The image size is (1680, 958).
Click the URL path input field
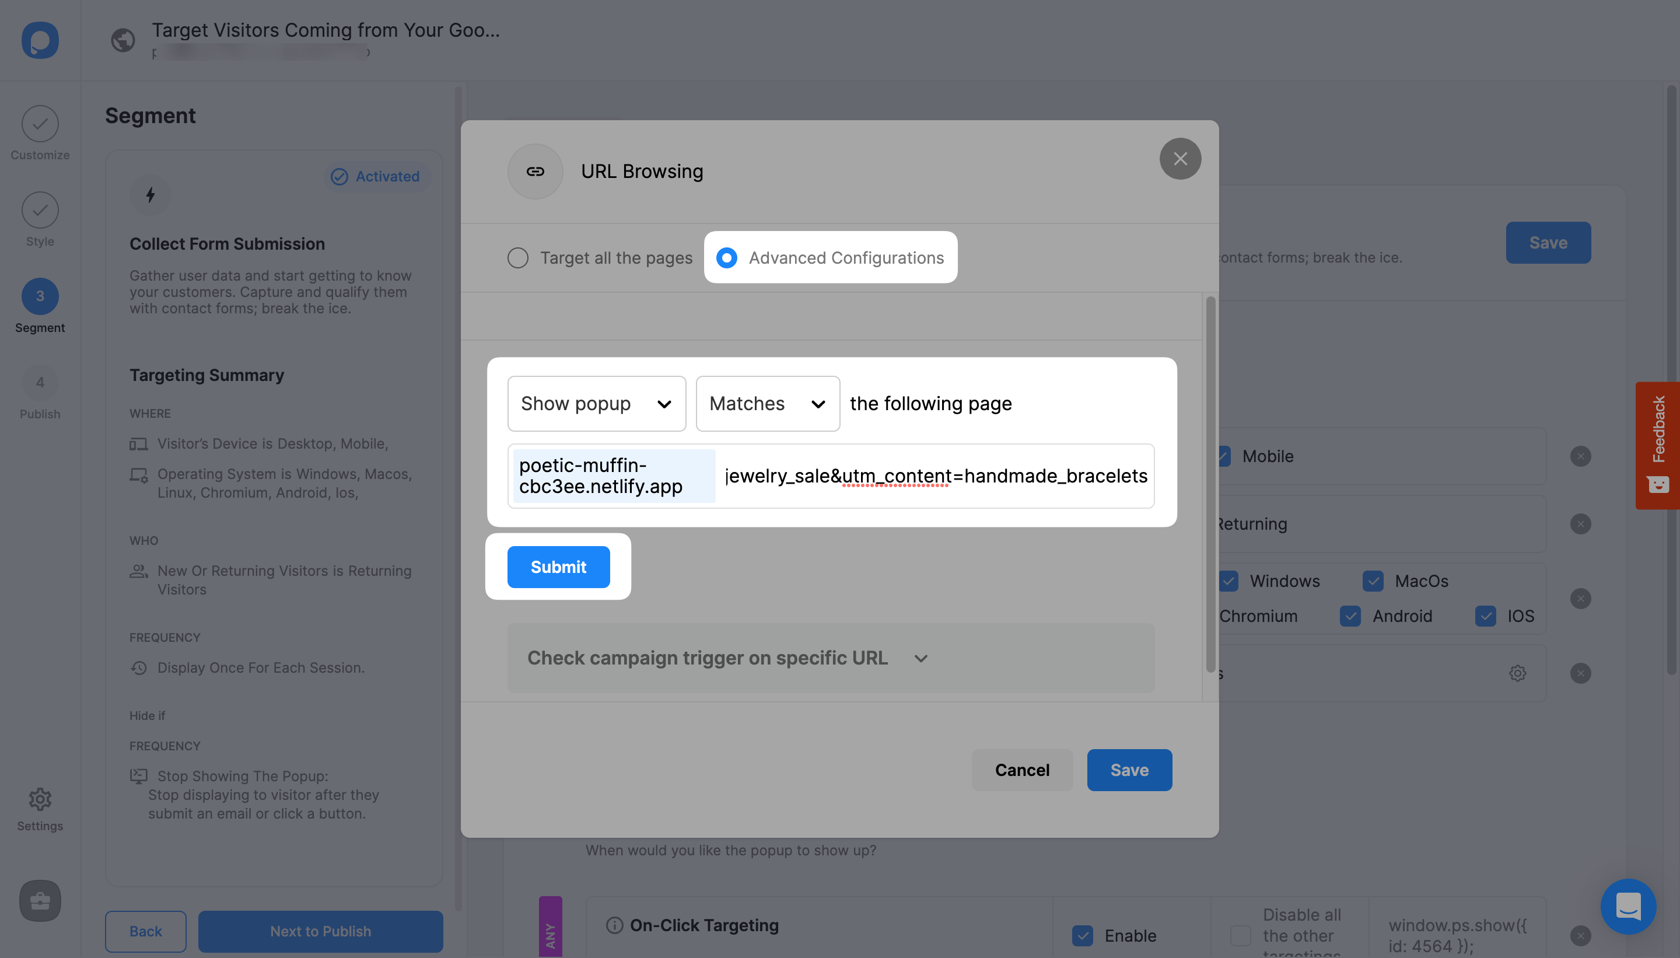point(936,474)
